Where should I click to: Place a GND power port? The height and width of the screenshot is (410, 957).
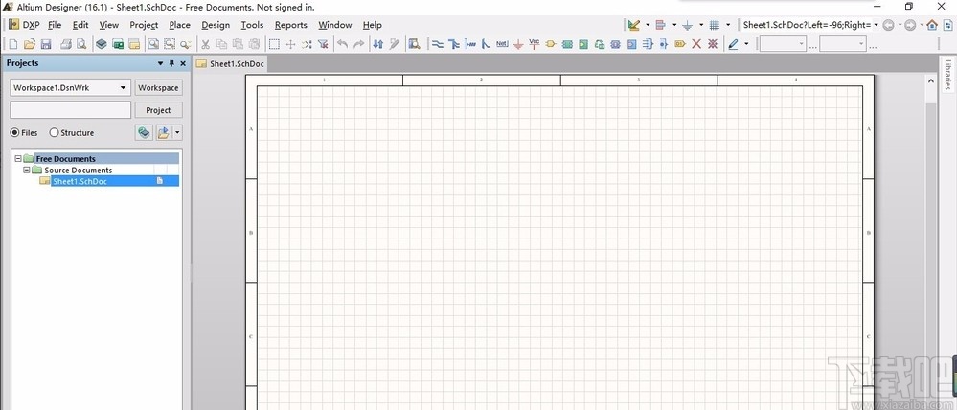[x=518, y=44]
